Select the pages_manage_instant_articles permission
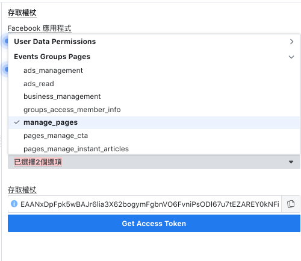The width and height of the screenshot is (301, 261). point(154,149)
